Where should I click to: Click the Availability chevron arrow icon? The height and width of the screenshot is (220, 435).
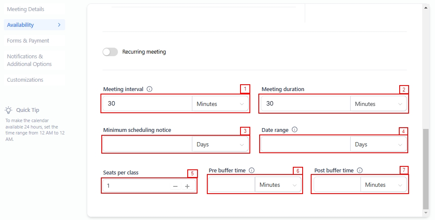coord(59,25)
